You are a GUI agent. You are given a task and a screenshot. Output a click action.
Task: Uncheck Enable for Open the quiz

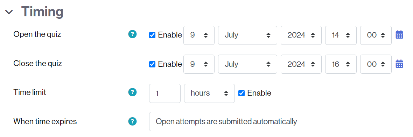152,35
